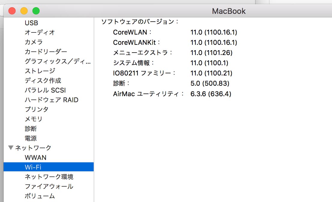Click version value 6.3.6 (636.4)
The height and width of the screenshot is (202, 332).
point(211,94)
